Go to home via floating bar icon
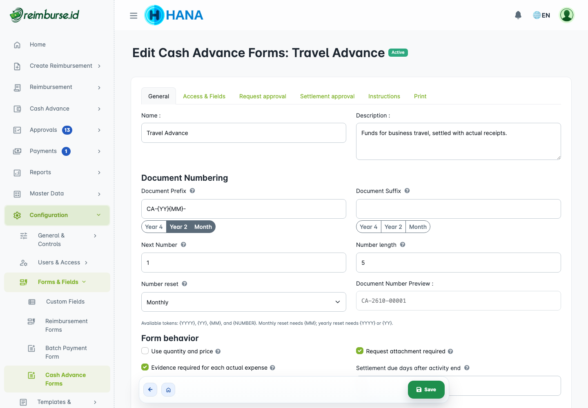Screen dimensions: 588x408 (168, 390)
